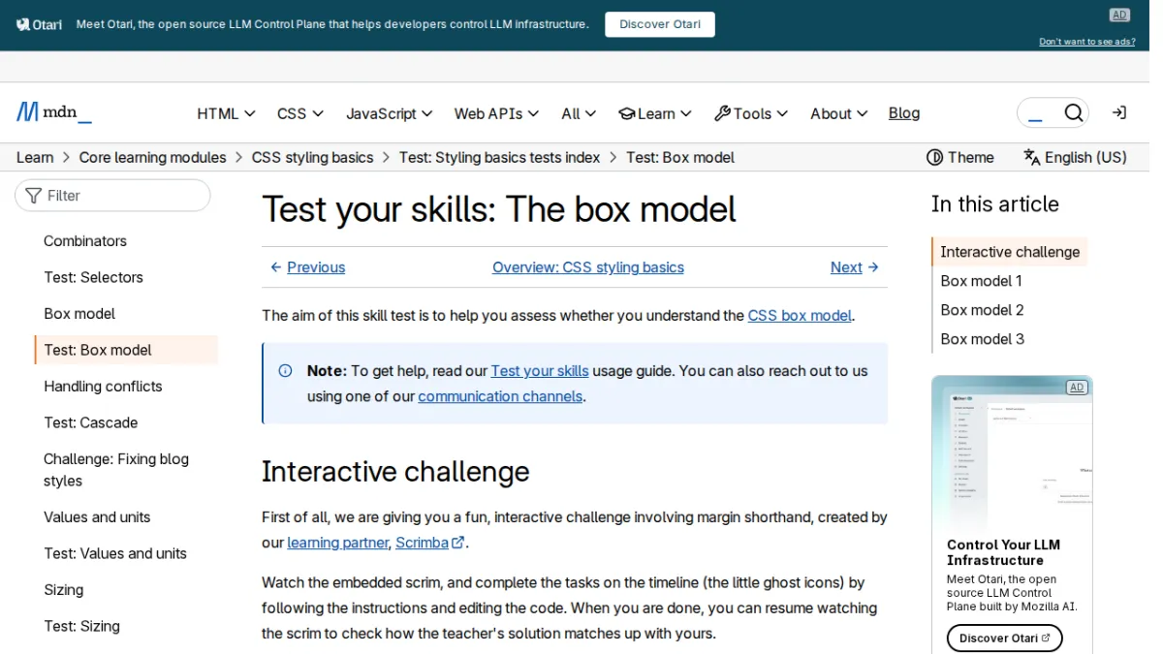Open Challenge: Fixing blog styles sidebar item

click(x=116, y=470)
